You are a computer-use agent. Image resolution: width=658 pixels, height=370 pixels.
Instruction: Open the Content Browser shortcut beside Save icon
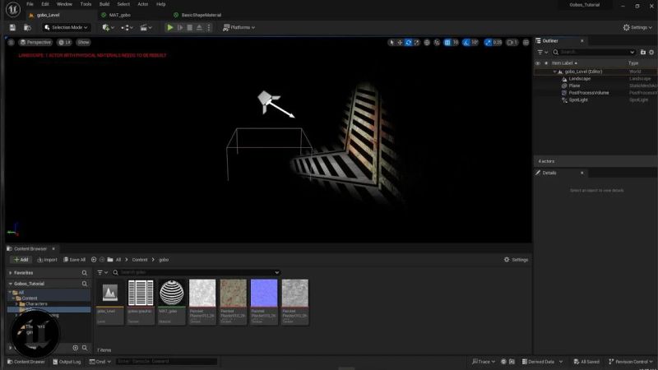27,28
